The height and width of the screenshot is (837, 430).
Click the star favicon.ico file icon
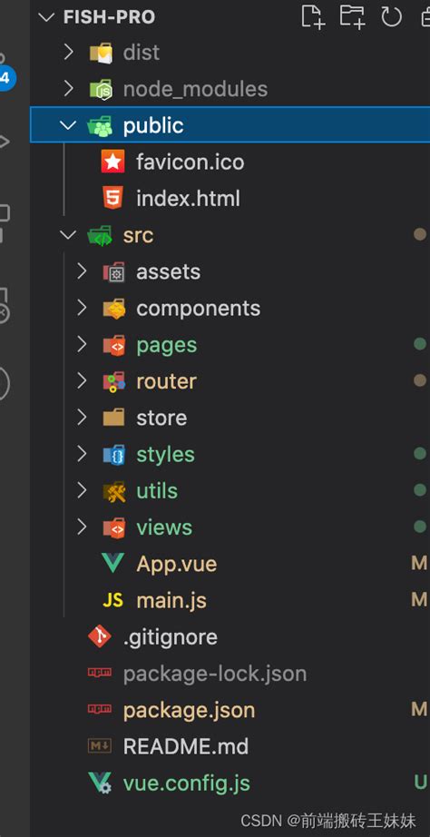[113, 162]
